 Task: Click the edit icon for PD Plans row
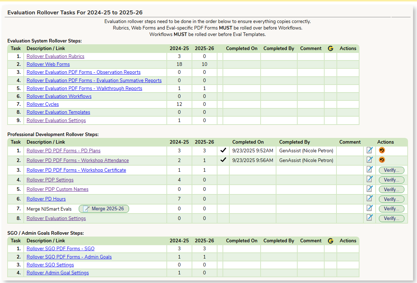click(370, 150)
